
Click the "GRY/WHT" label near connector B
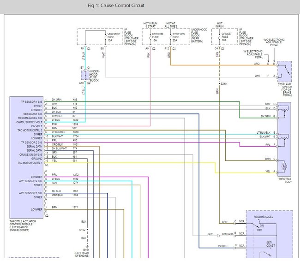coord(228,234)
